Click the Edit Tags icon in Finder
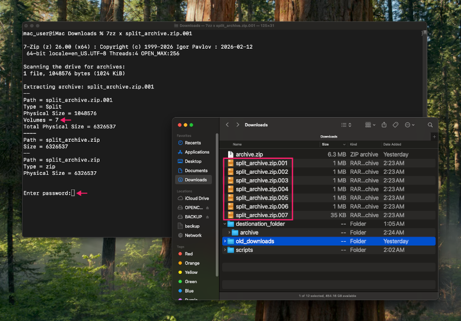 pos(396,125)
